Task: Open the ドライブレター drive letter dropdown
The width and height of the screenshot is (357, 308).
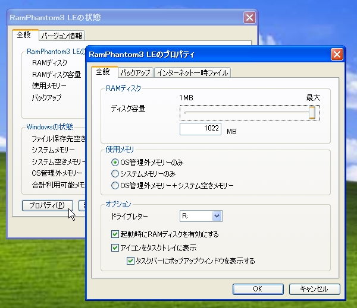Action: pos(217,216)
